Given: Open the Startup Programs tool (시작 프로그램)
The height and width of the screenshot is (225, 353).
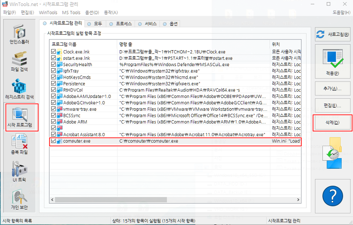Looking at the screenshot, I should pos(20,117).
